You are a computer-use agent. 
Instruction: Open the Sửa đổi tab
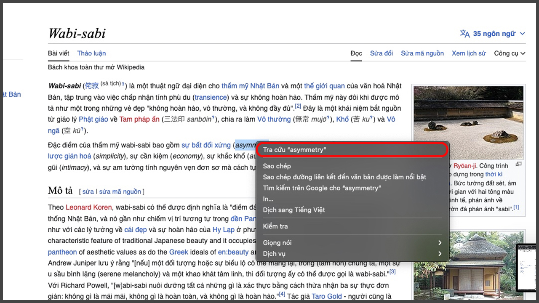click(382, 53)
